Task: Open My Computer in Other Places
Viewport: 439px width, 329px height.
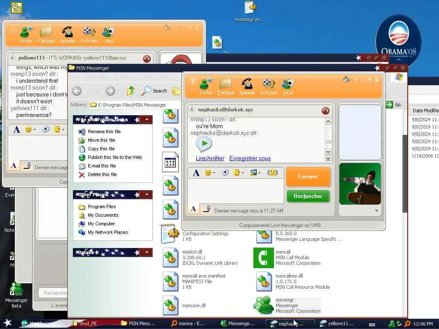Action: [x=101, y=224]
